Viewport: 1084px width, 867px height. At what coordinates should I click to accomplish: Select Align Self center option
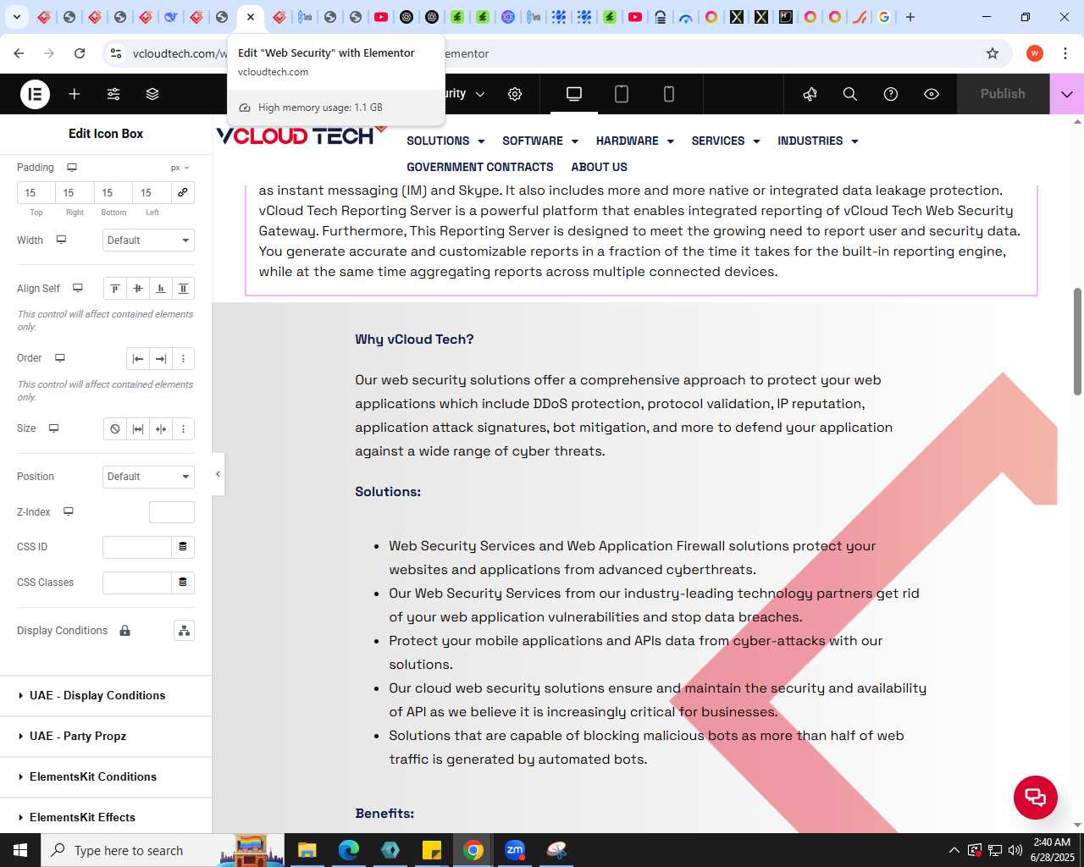point(138,289)
